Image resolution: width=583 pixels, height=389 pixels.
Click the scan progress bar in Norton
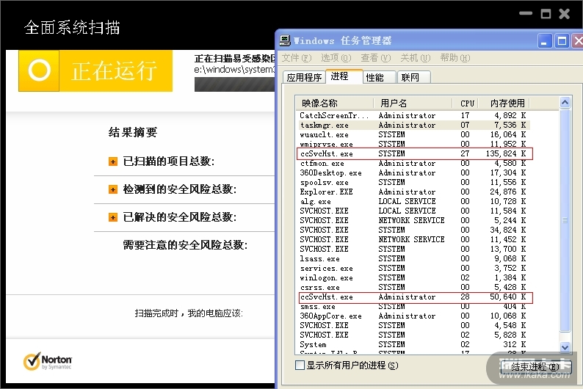pos(234,84)
